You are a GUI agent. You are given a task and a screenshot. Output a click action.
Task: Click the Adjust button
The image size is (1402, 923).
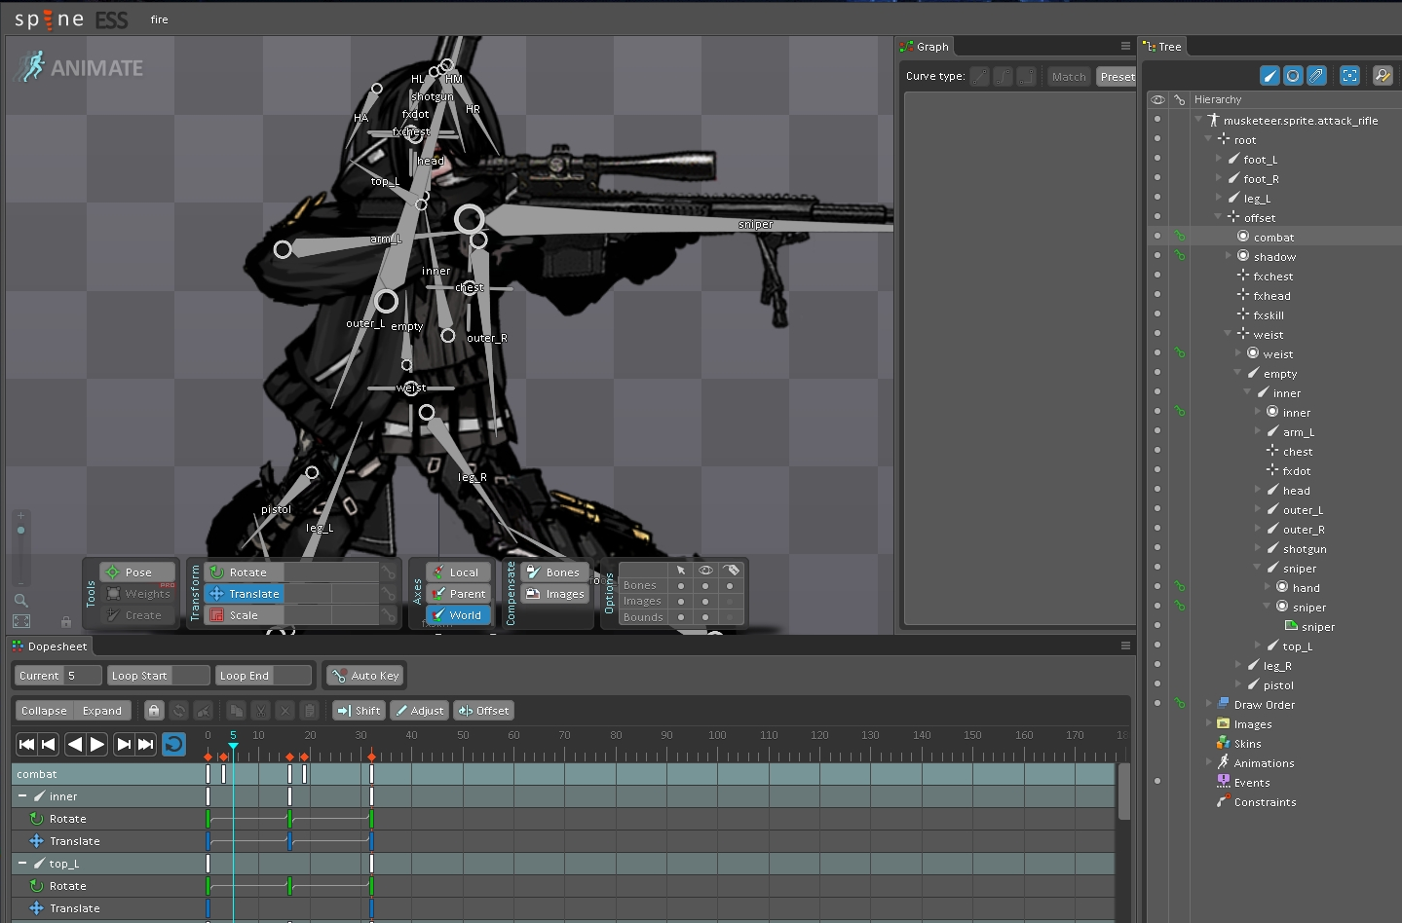pyautogui.click(x=419, y=711)
